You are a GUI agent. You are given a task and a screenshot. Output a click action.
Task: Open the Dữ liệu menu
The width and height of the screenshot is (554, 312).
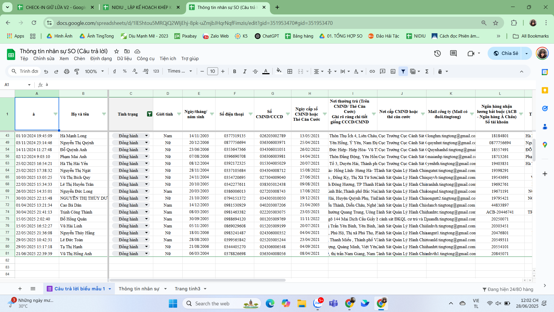[x=124, y=58]
